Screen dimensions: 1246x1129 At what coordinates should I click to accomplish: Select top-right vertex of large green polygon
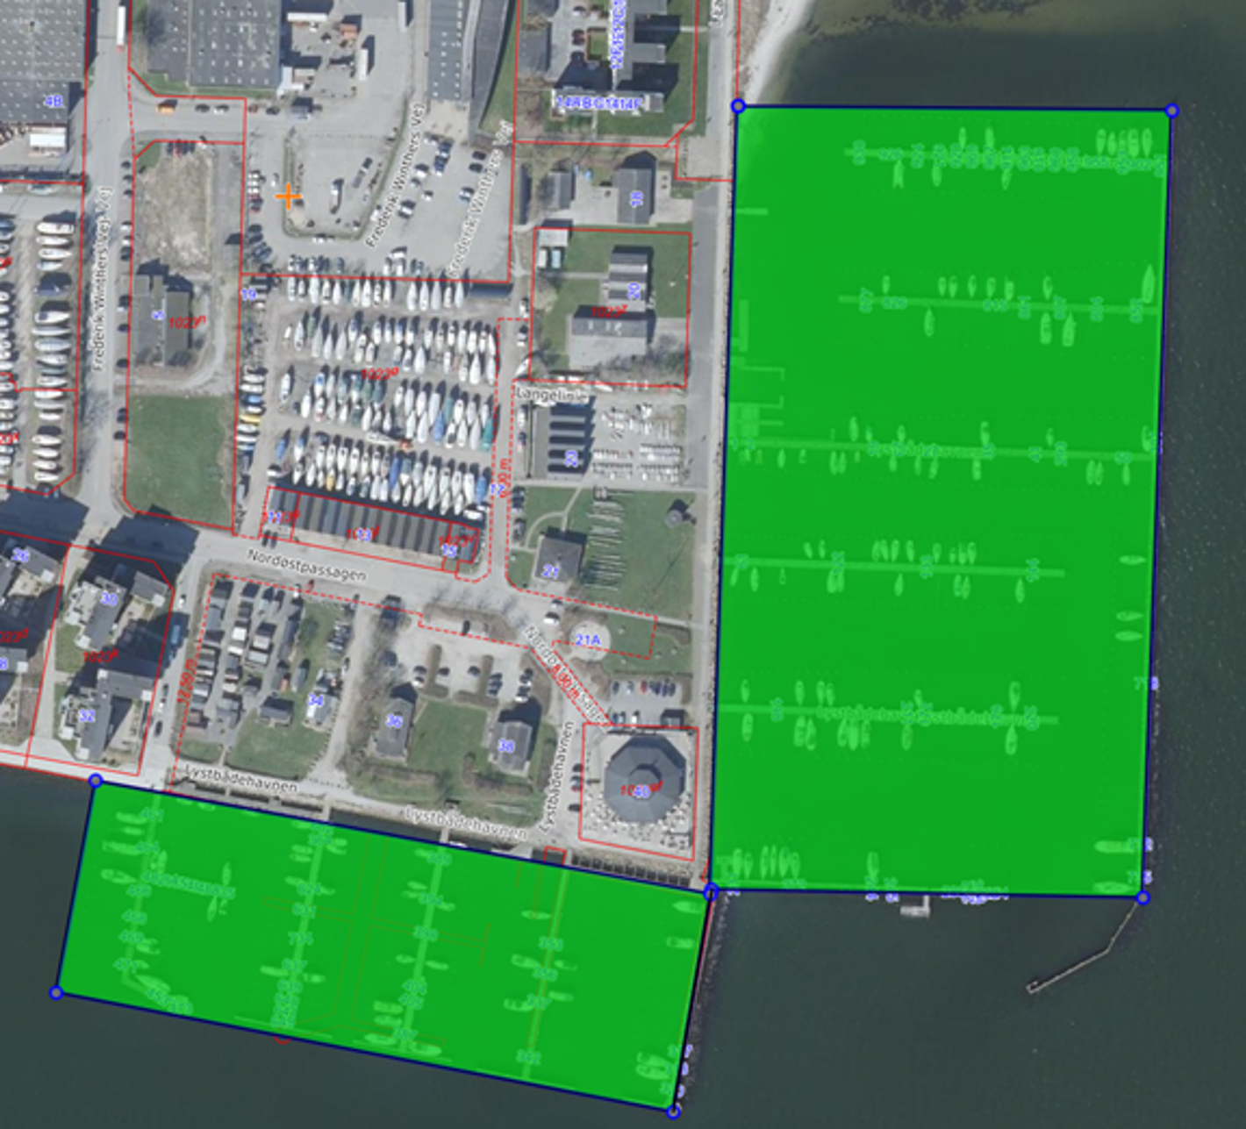[x=1171, y=111]
